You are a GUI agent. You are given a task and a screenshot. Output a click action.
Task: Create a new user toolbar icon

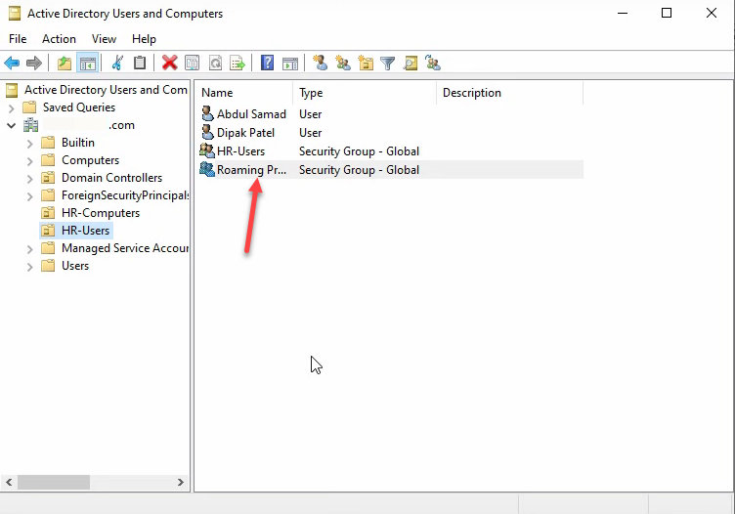[321, 63]
